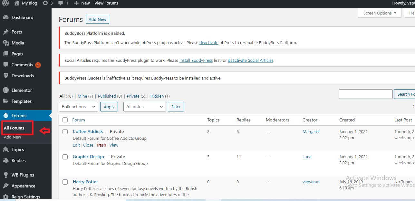Click the Reign Settings gear icon
The width and height of the screenshot is (415, 201).
(x=6, y=197)
